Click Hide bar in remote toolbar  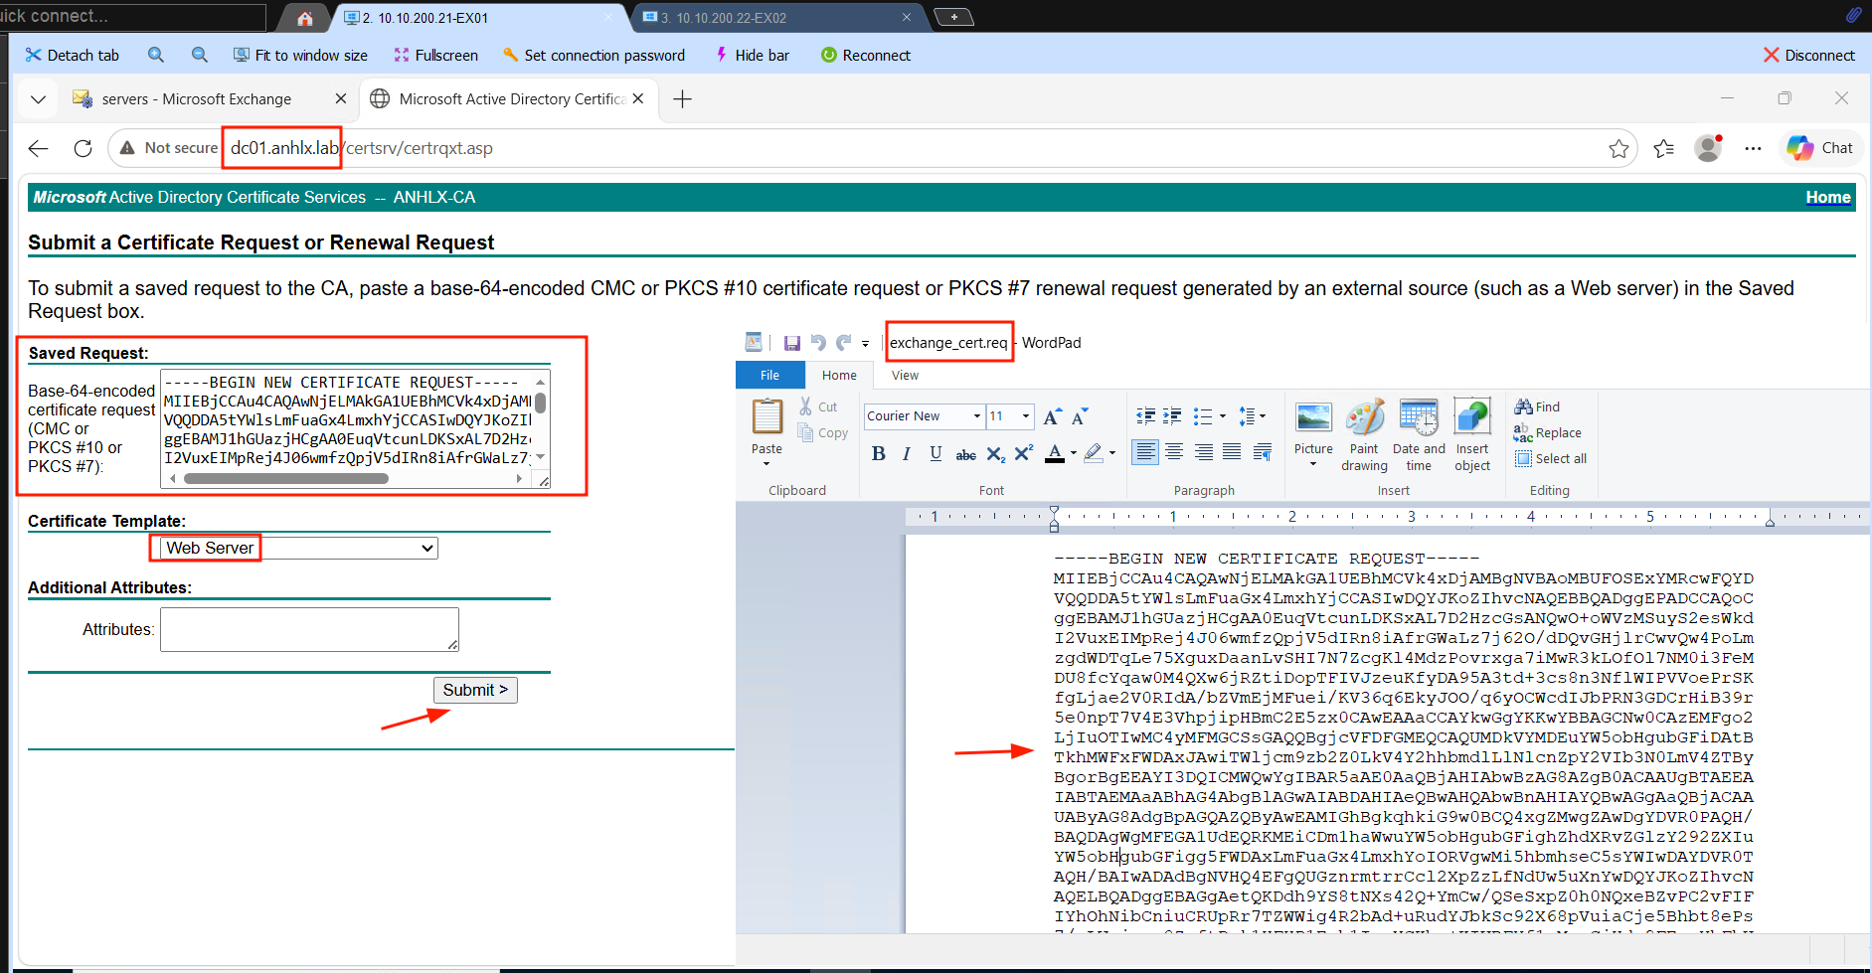tap(753, 55)
